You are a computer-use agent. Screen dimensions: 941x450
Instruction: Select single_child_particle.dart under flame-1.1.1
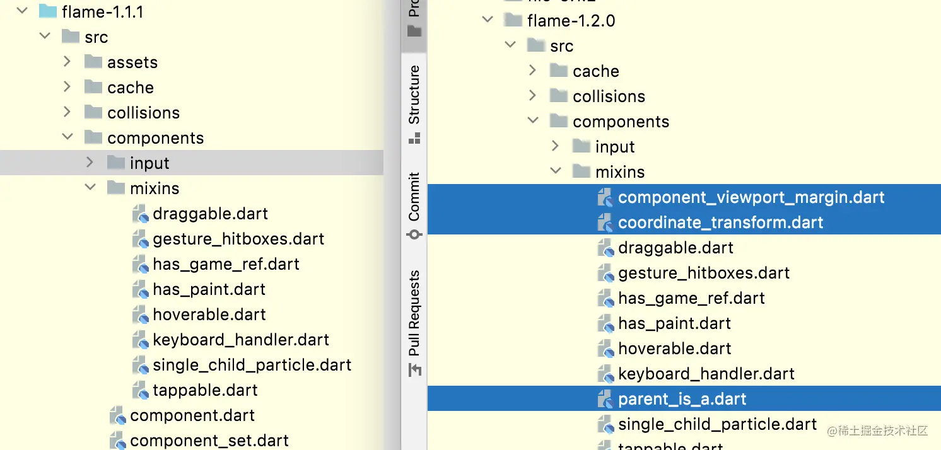(x=252, y=365)
